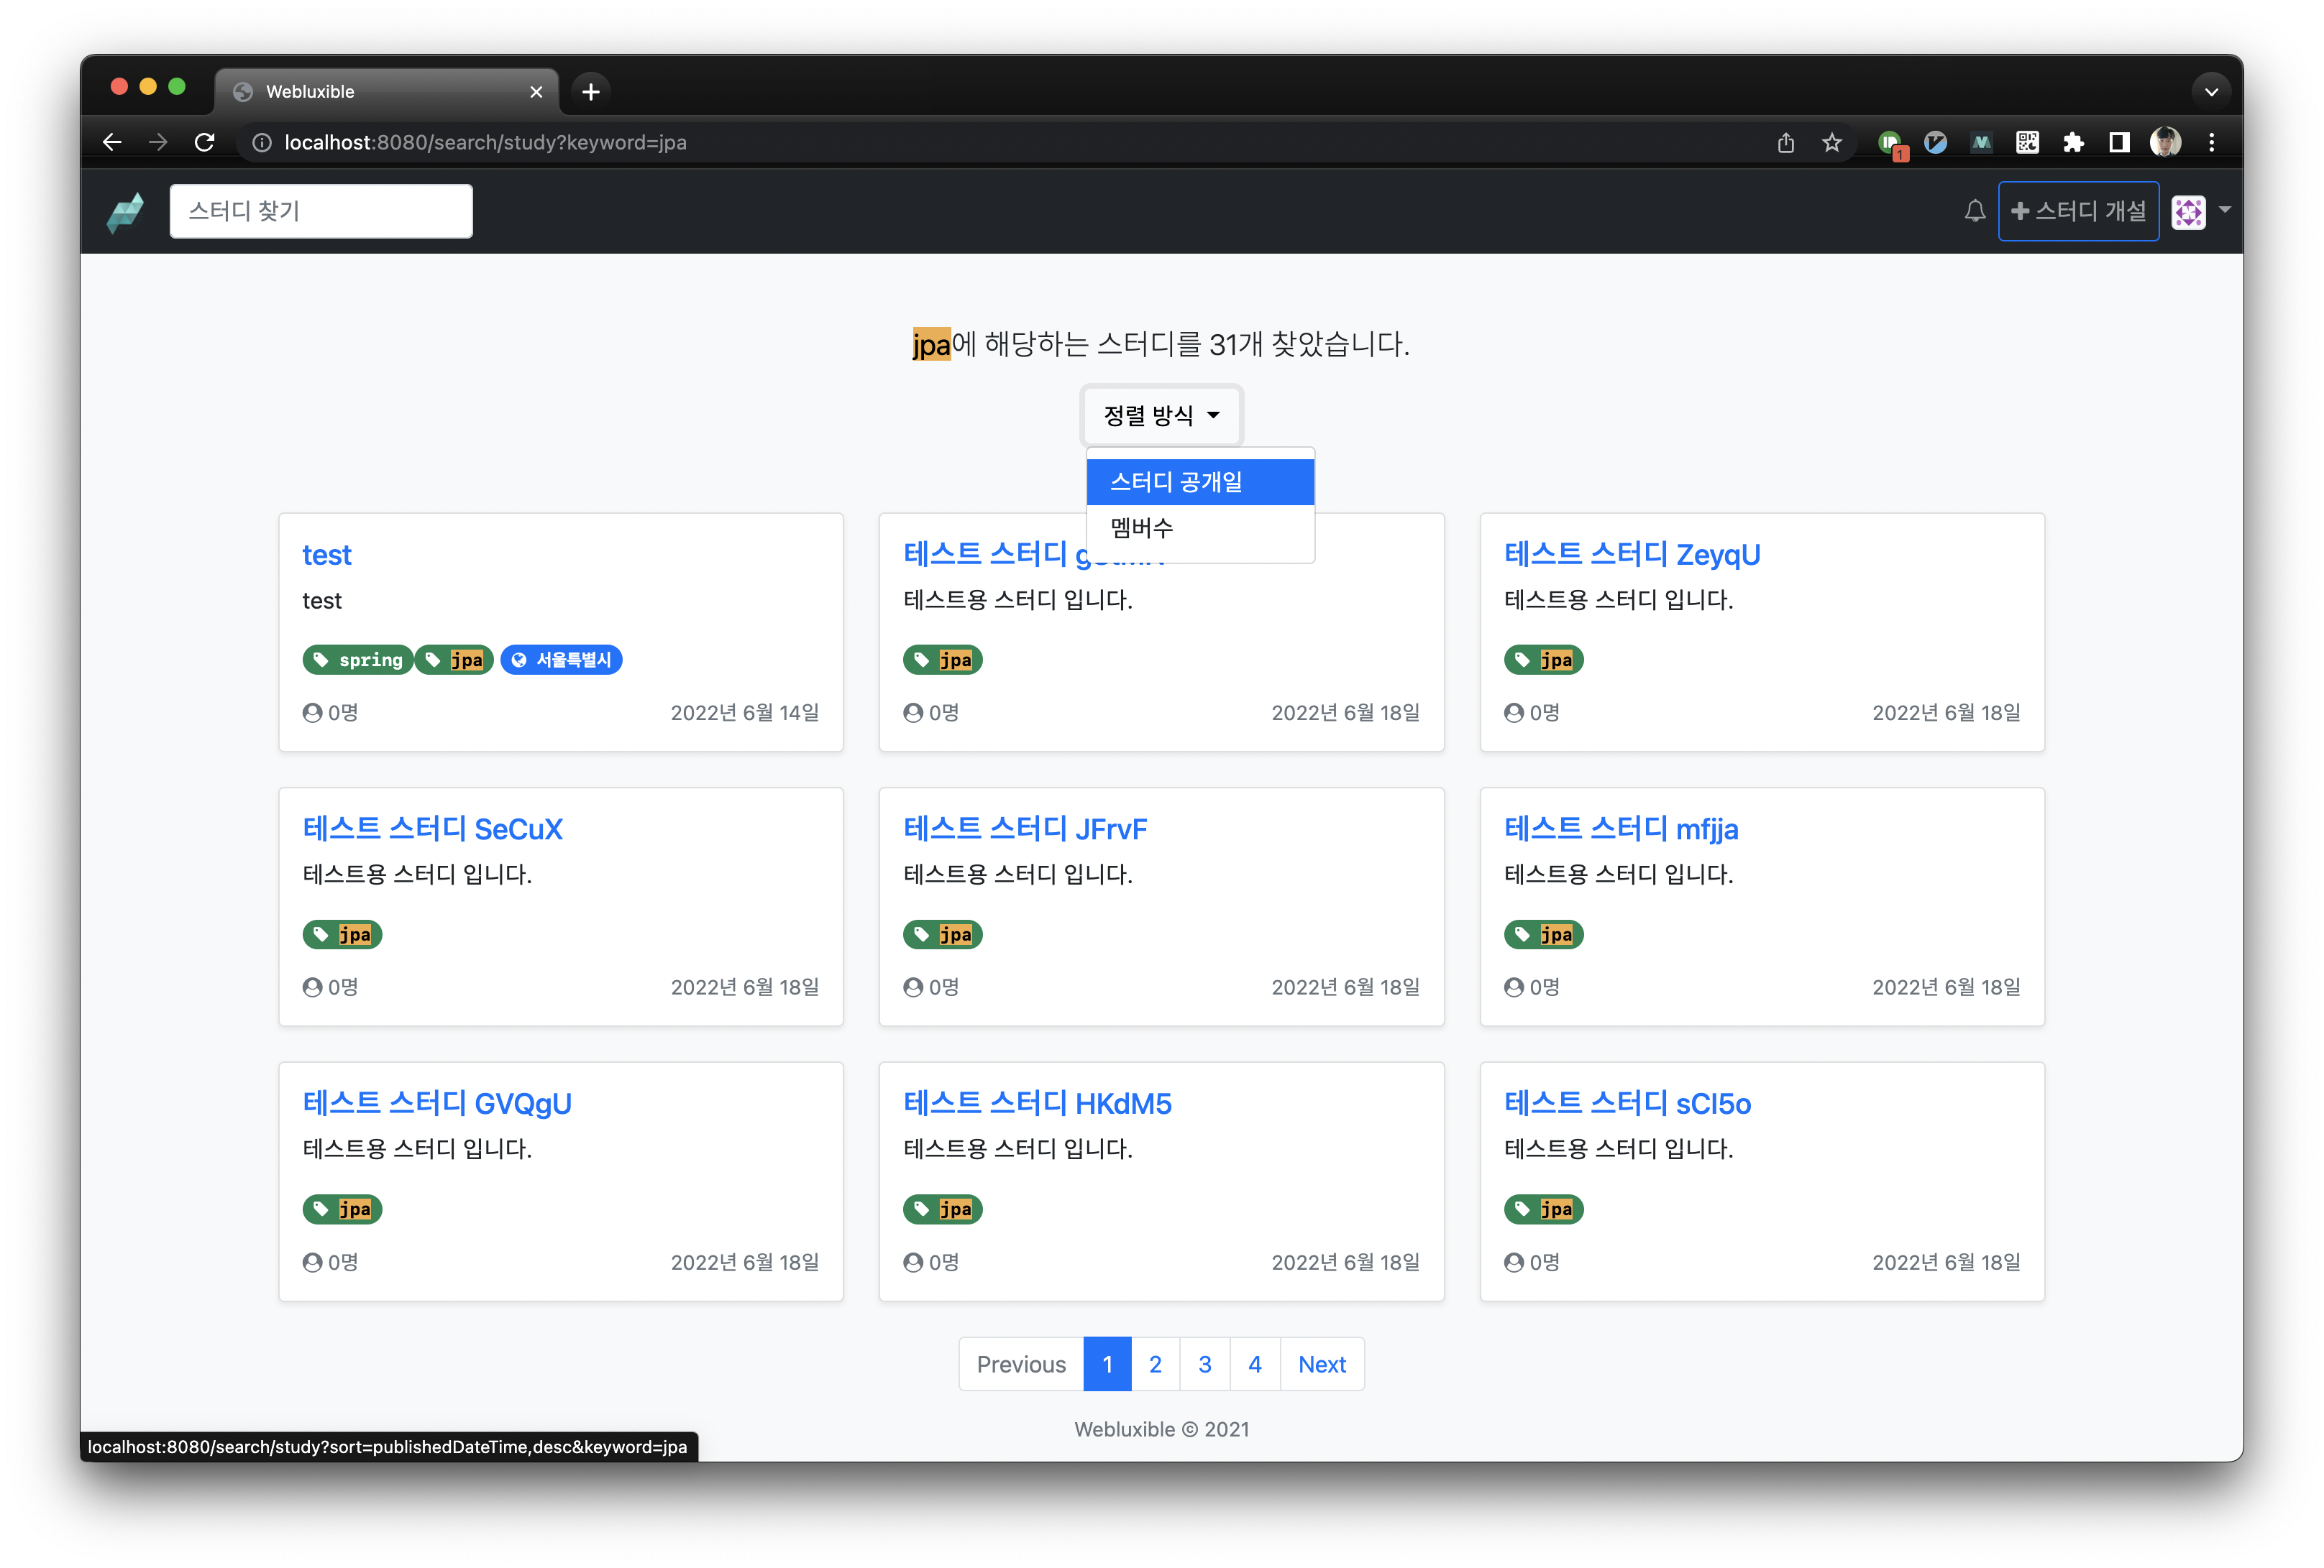Open the 테스트 스터디 ZeyqU link
The width and height of the screenshot is (2324, 1568).
pyautogui.click(x=1631, y=555)
